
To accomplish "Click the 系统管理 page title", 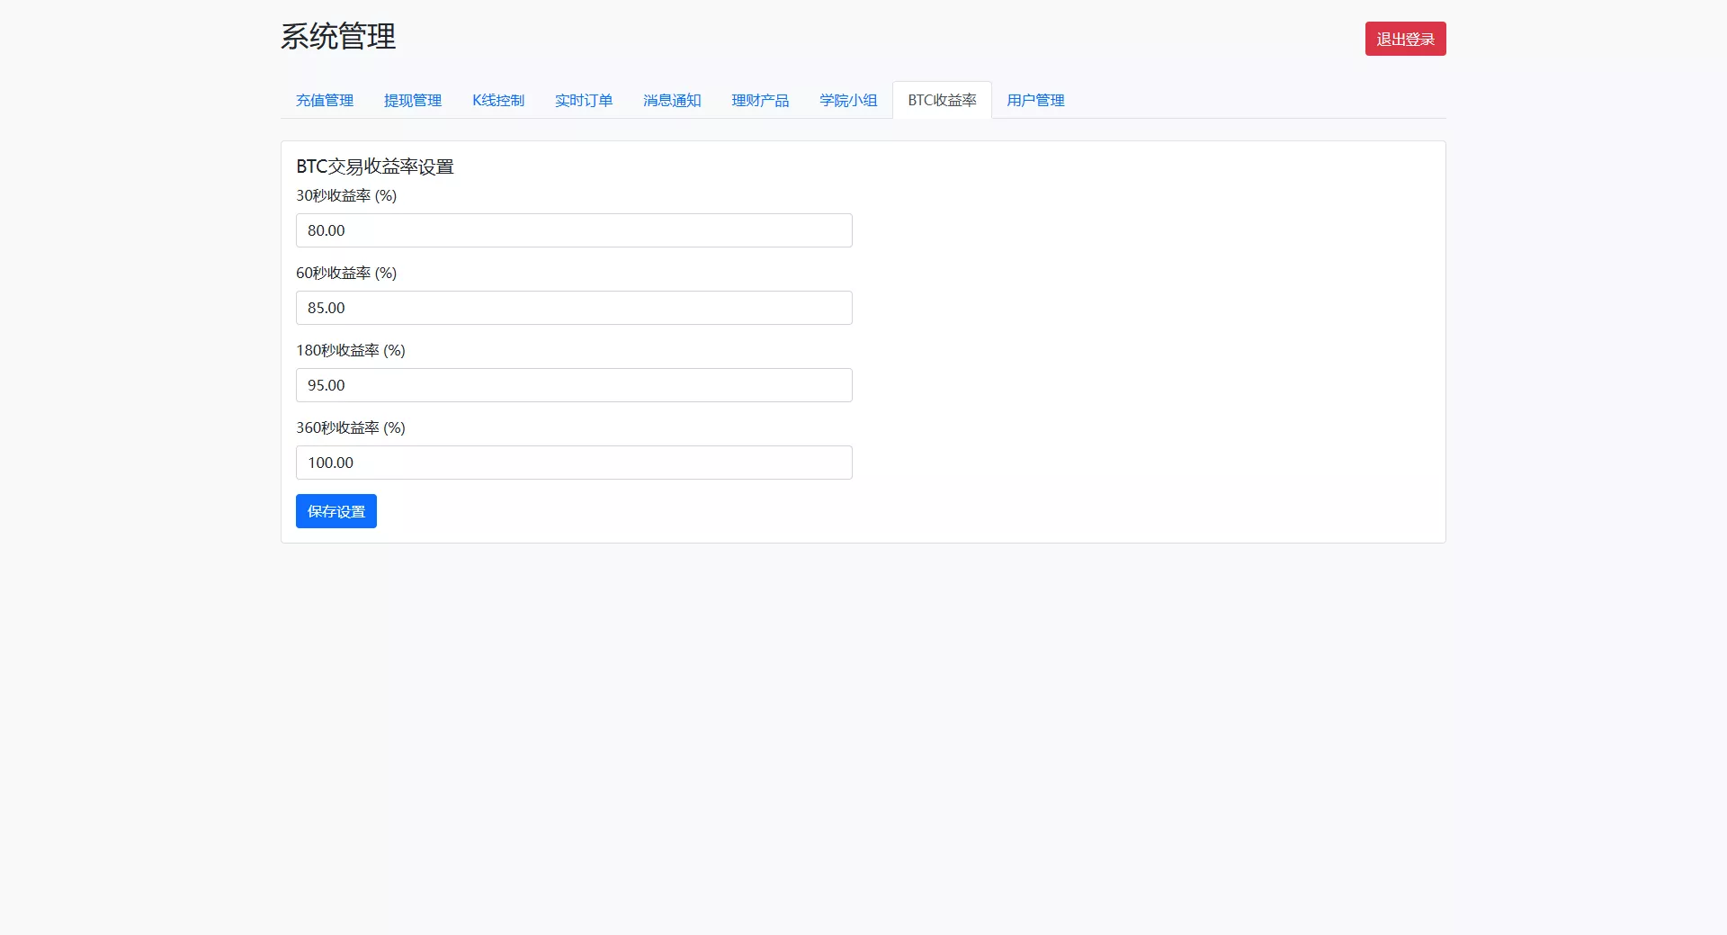I will (338, 37).
